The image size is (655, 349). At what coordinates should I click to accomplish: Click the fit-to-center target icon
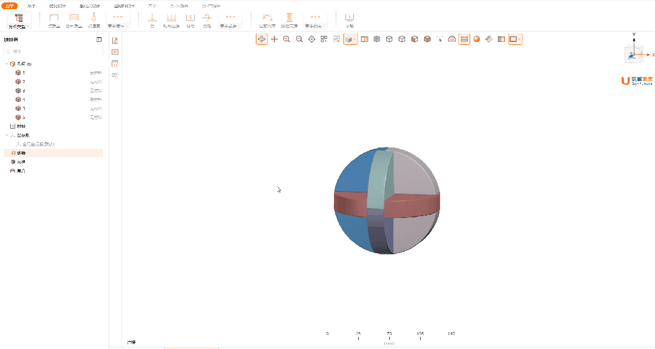coord(311,39)
